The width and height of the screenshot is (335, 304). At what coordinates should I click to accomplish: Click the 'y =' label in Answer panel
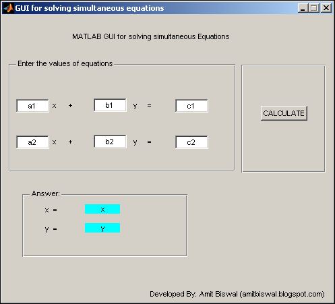(x=51, y=229)
